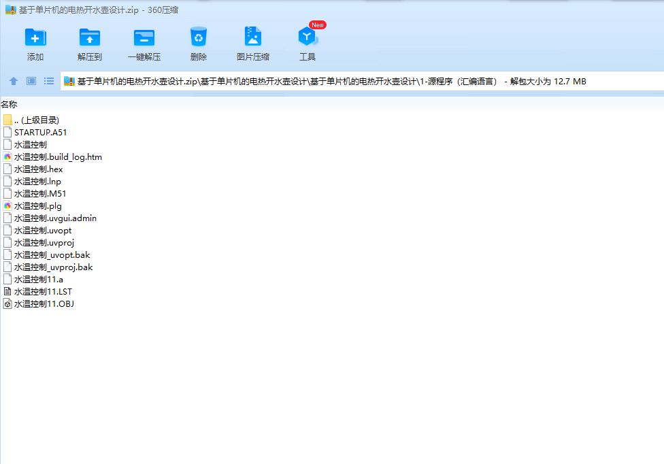
Task: Click the archive icon in the path bar
Action: coord(69,81)
